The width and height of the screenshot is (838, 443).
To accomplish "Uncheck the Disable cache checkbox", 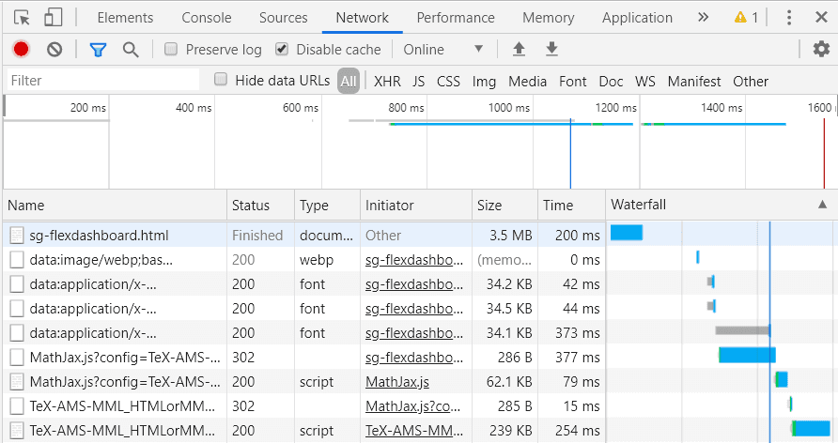I will 282,50.
